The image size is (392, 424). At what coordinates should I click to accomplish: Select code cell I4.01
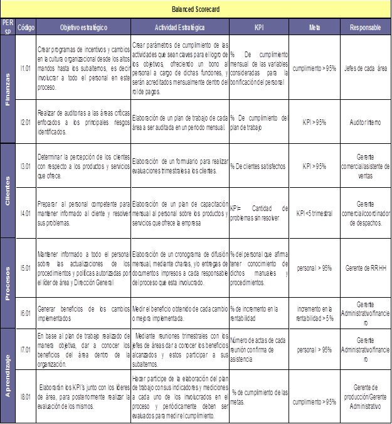click(26, 213)
